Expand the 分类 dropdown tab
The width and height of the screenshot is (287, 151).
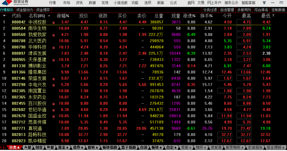pyautogui.click(x=14, y=147)
